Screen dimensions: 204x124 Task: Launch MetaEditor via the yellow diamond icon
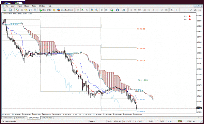[x=54, y=10]
